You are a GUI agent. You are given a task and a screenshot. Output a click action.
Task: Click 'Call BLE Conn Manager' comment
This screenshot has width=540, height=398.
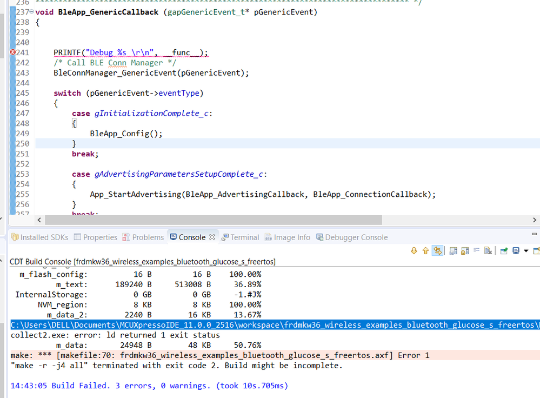115,63
